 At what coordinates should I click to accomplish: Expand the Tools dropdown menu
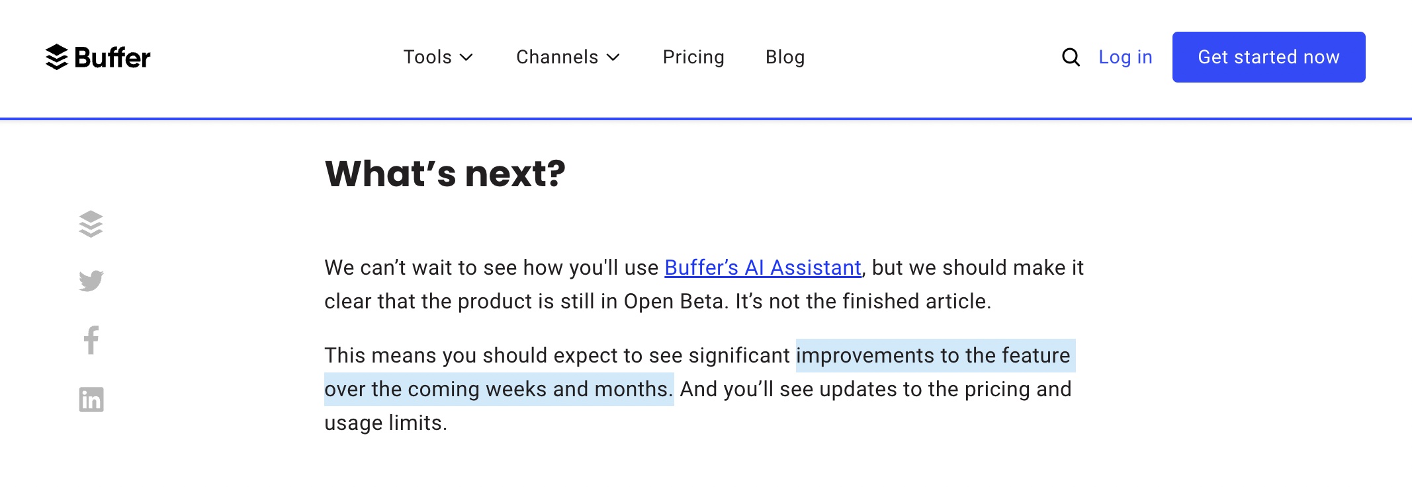(x=427, y=57)
